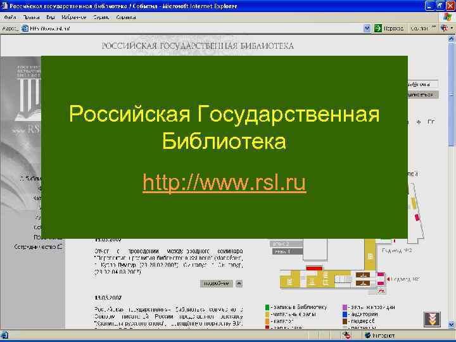
Task: Click the red entrance block on floor map
Action: [314, 268]
